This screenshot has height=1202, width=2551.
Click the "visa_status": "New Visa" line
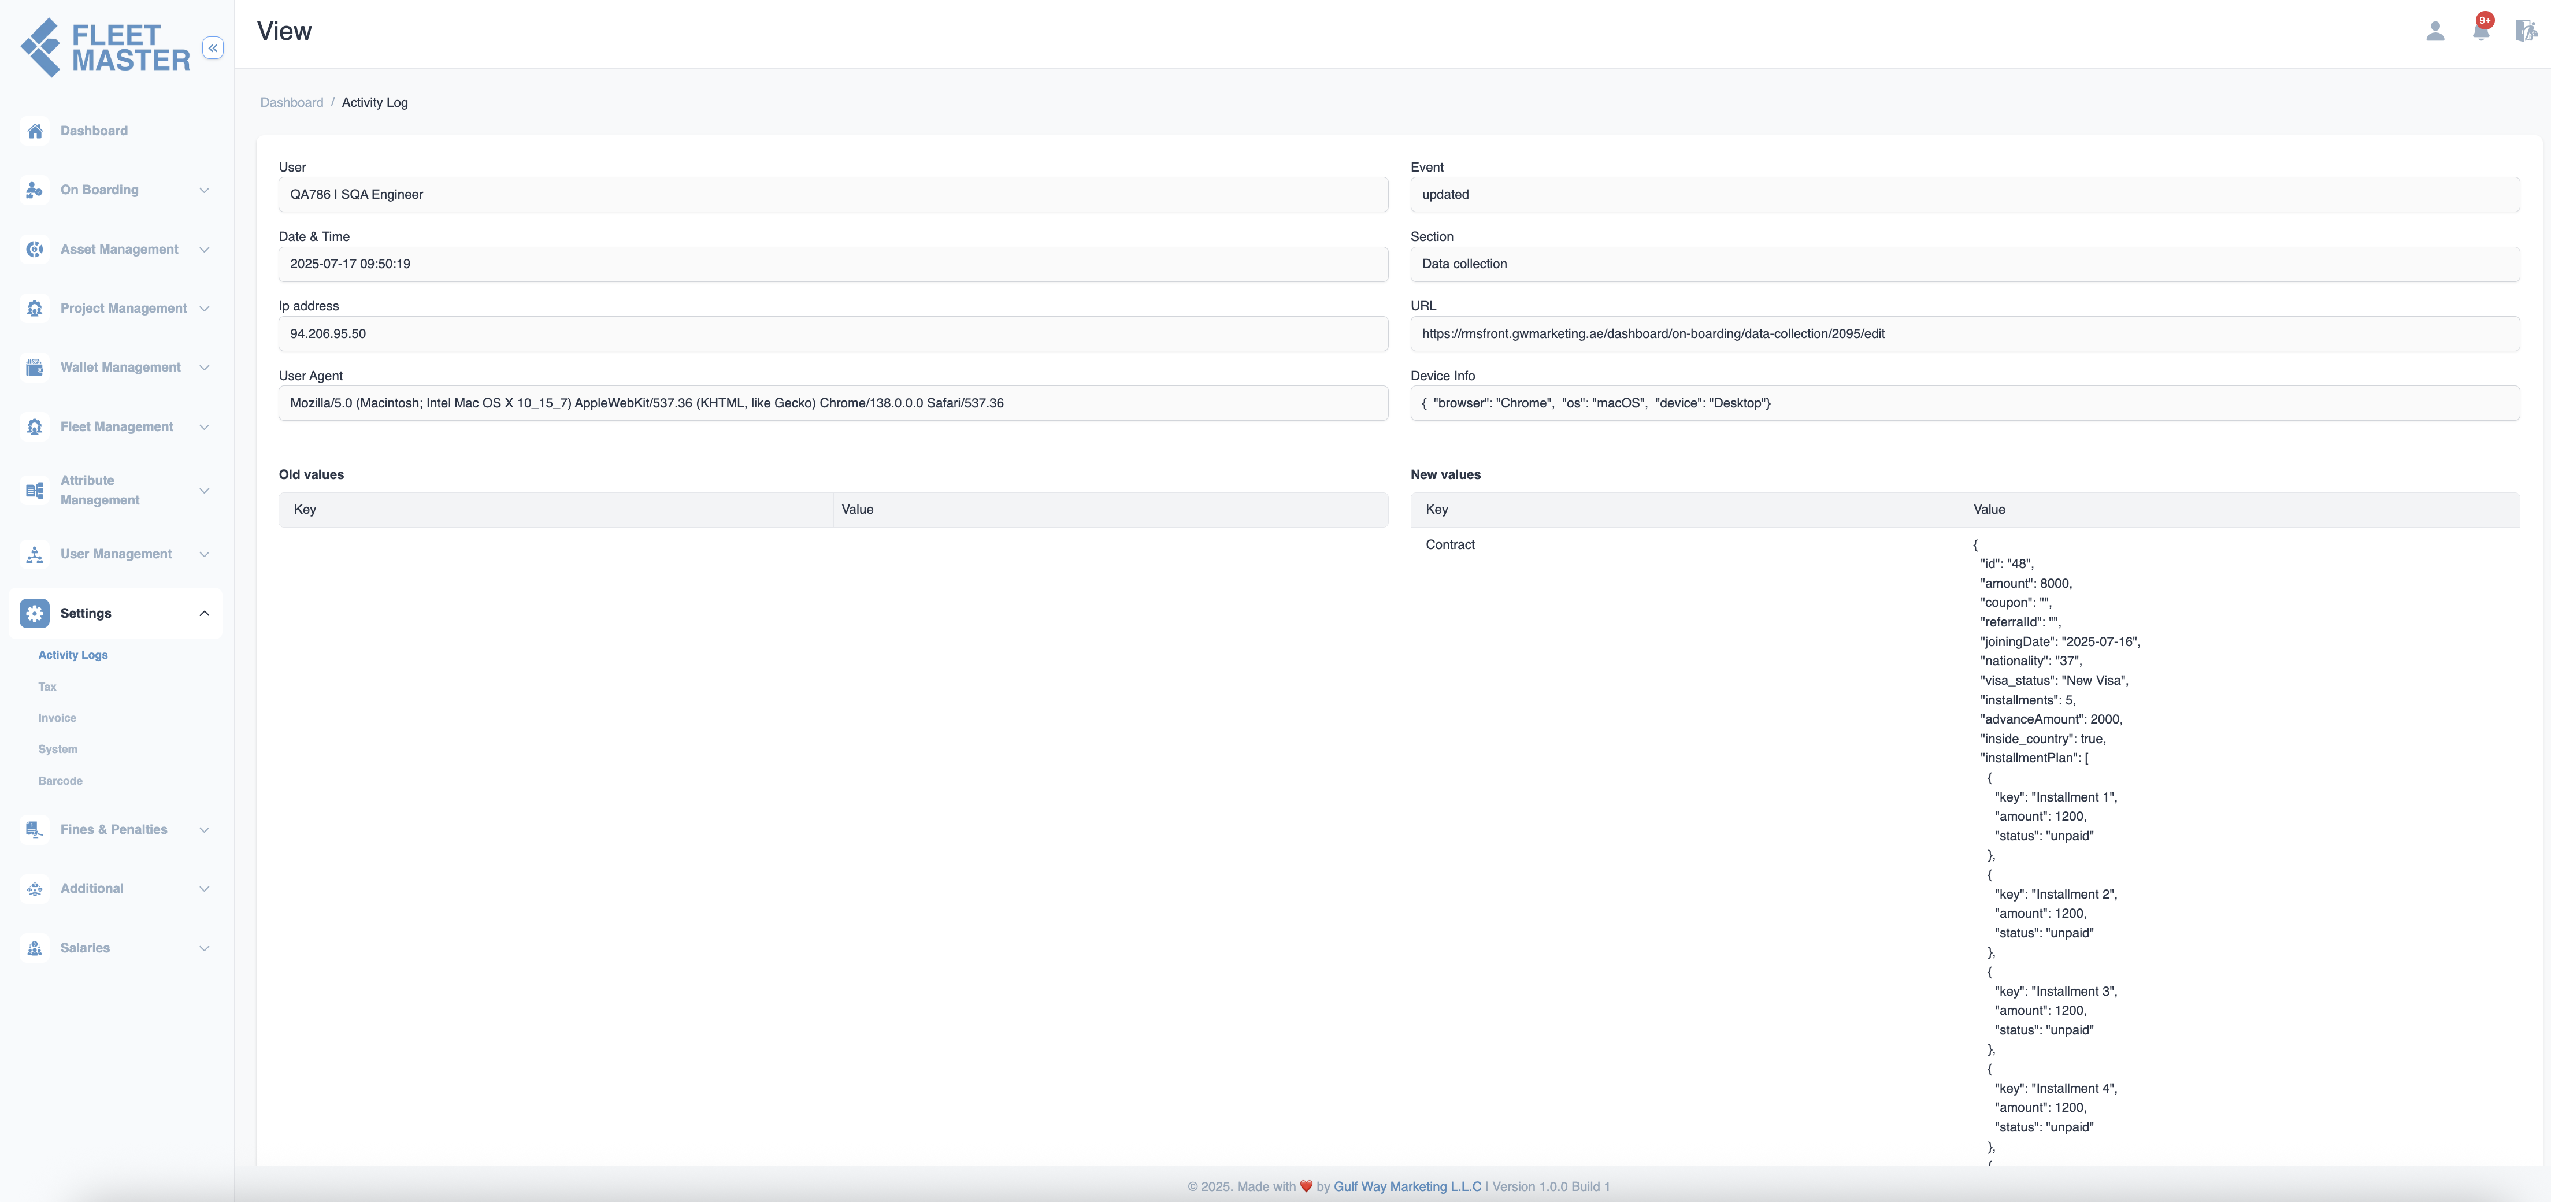(2054, 680)
